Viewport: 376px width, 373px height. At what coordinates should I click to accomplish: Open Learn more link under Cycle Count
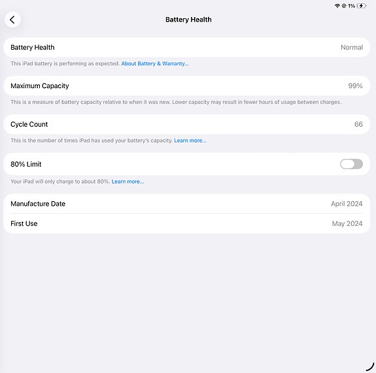click(190, 140)
